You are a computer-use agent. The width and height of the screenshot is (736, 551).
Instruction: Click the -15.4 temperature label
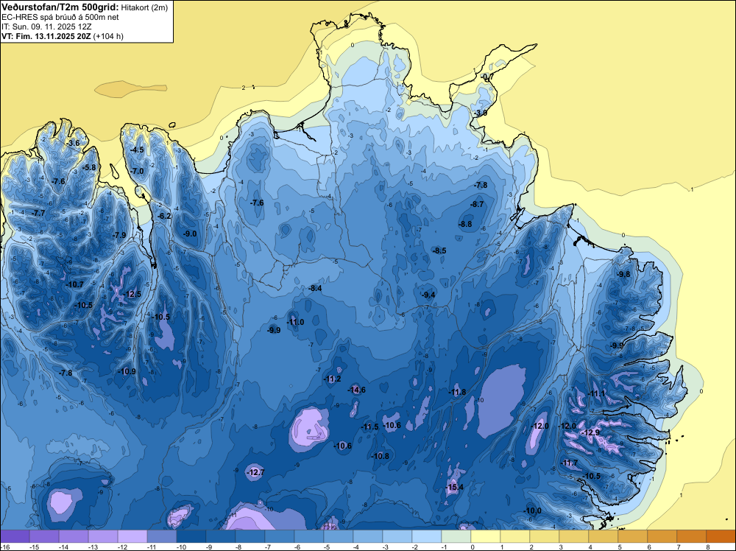[454, 488]
